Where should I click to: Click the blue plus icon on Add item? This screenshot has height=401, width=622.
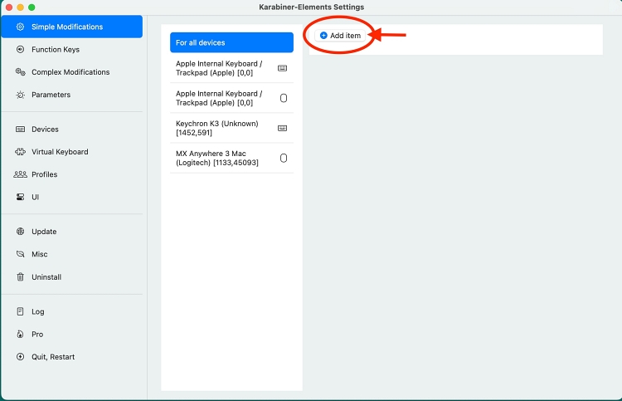[323, 36]
